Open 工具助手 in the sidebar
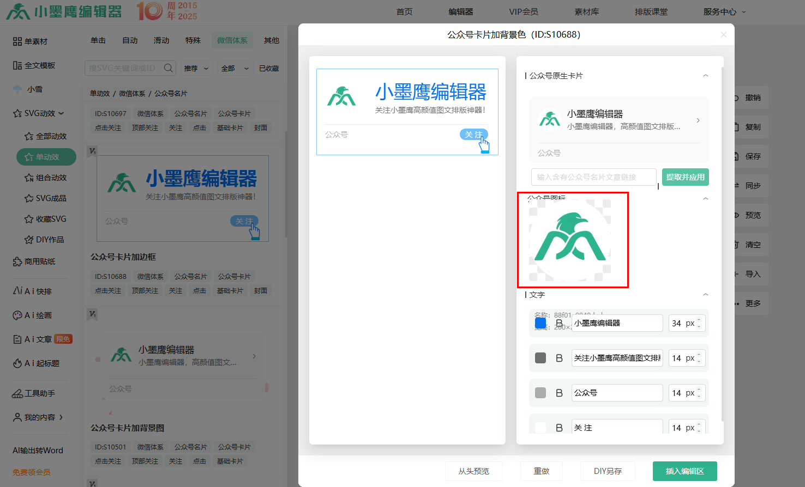 pos(34,393)
